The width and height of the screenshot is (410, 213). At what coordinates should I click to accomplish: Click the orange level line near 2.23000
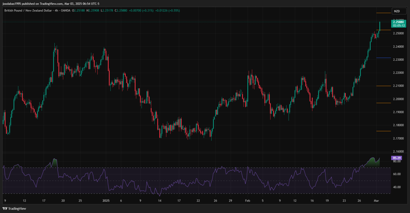383,58
